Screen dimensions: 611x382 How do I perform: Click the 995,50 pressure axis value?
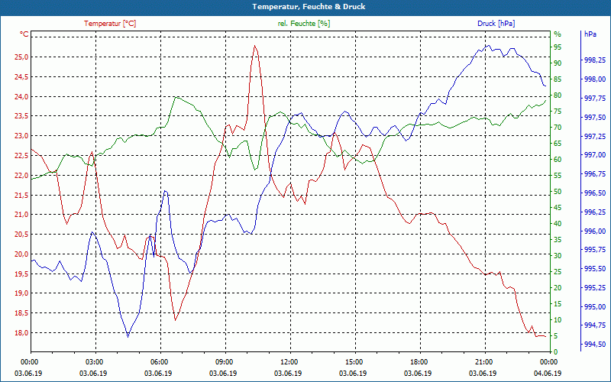click(595, 269)
